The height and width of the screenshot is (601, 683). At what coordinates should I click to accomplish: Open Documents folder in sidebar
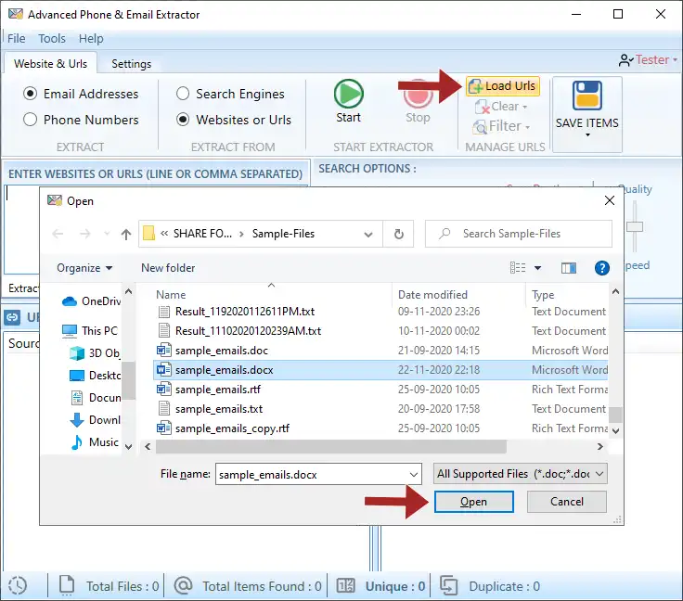pyautogui.click(x=95, y=397)
